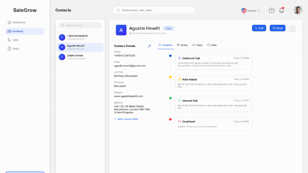Click the search magnifier icon in top bar

pyautogui.click(x=118, y=10)
